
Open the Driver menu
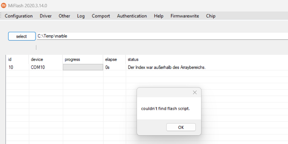tap(46, 16)
